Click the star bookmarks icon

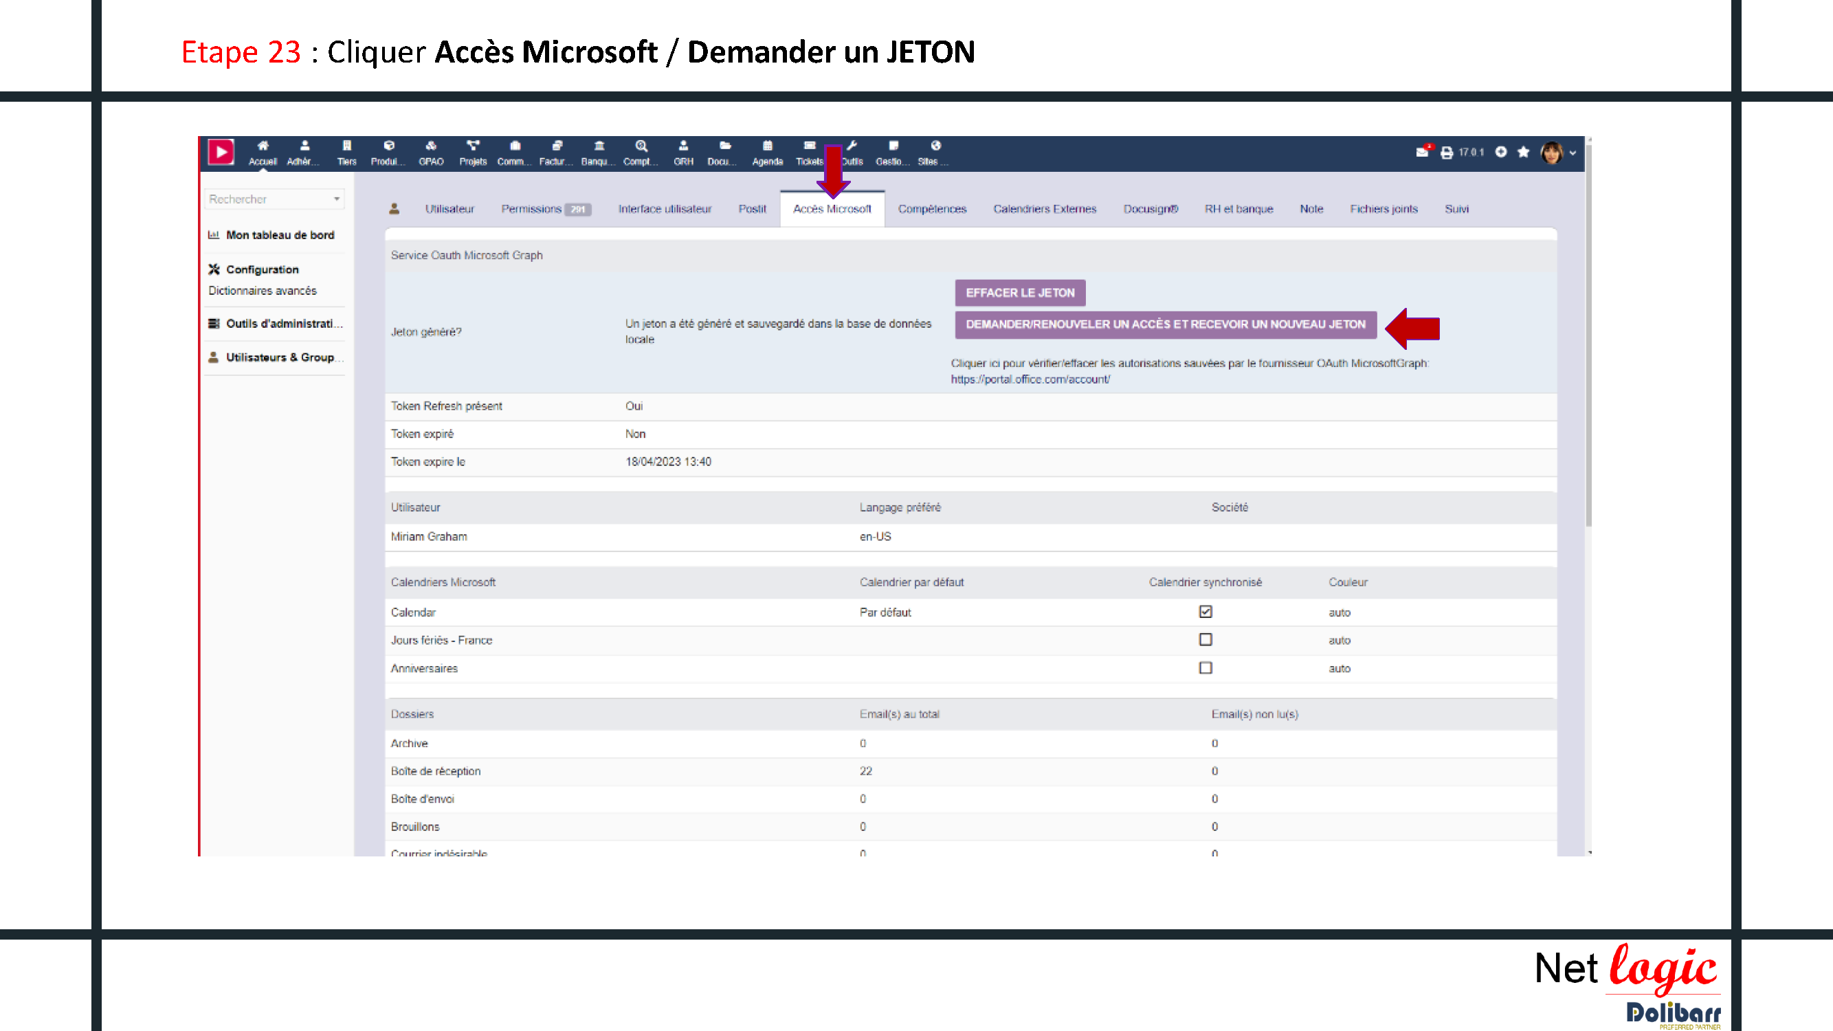coord(1523,153)
